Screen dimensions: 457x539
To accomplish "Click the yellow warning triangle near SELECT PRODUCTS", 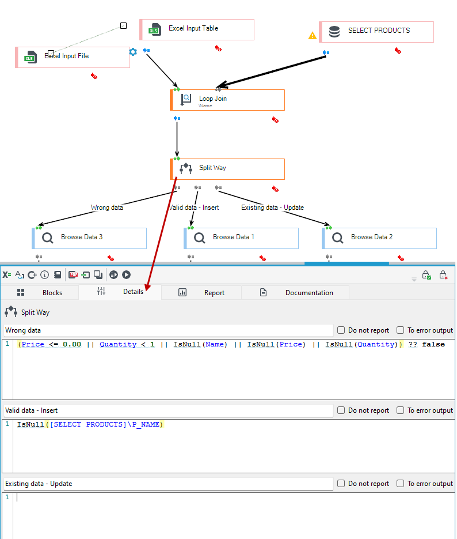I will click(x=312, y=35).
